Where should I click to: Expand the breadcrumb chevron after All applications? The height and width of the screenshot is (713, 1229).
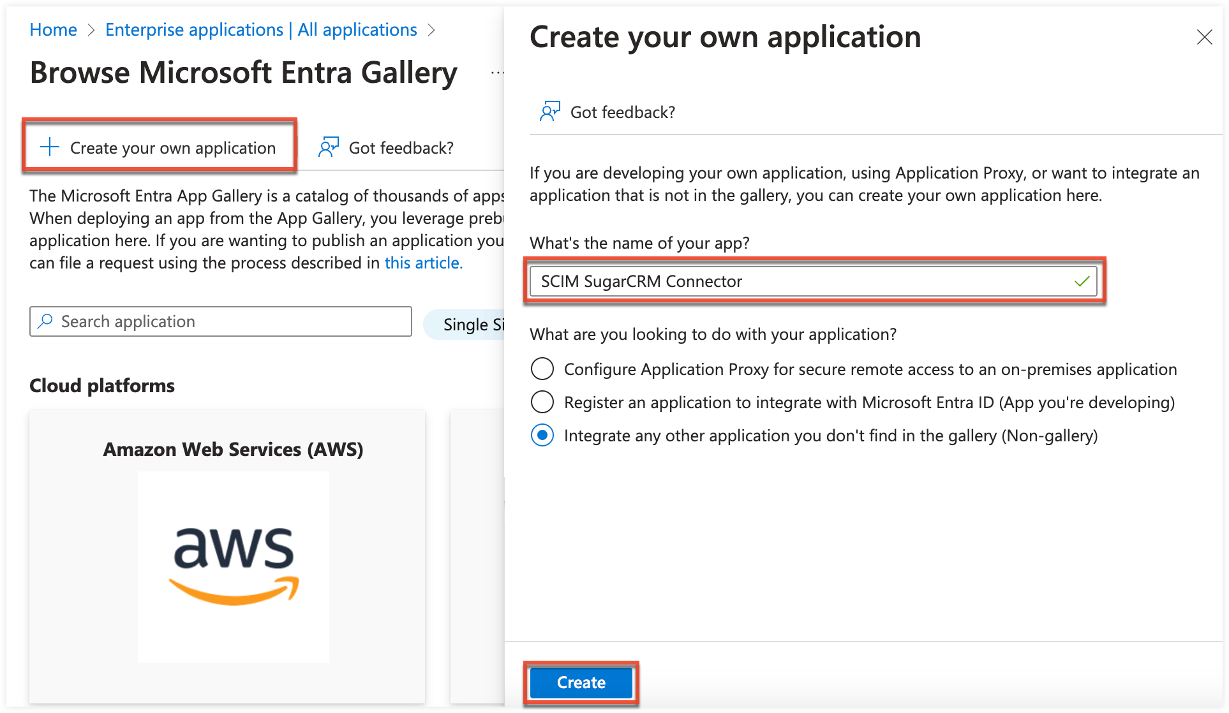431,29
